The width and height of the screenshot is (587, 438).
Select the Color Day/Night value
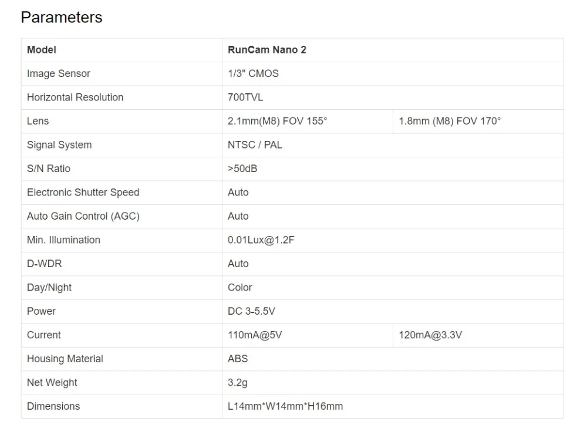[240, 288]
